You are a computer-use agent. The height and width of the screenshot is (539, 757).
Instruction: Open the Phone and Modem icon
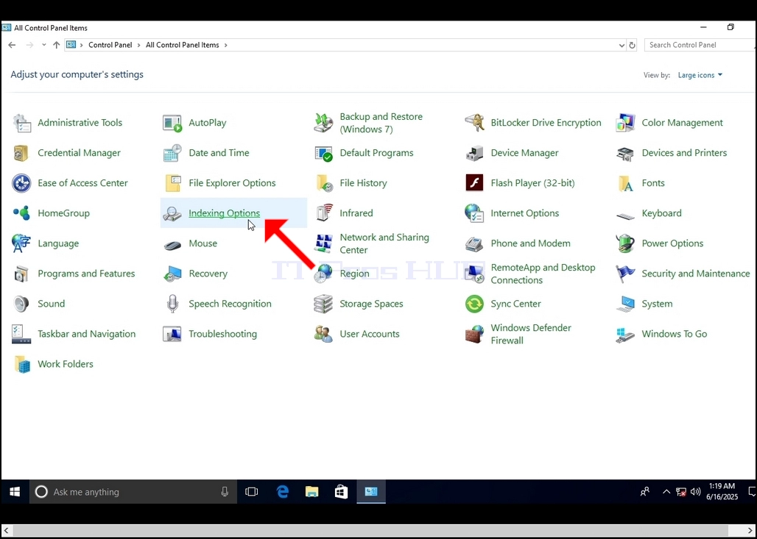474,243
